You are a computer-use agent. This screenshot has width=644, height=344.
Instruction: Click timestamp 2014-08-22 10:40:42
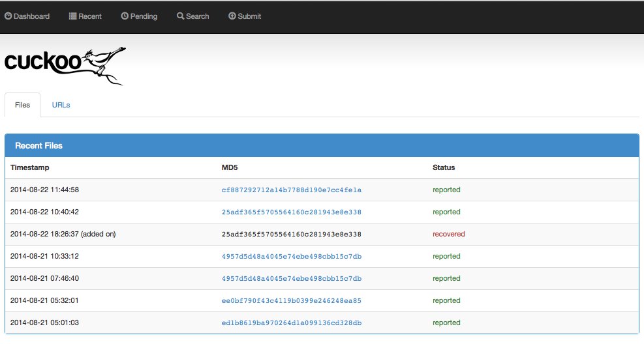[44, 212]
